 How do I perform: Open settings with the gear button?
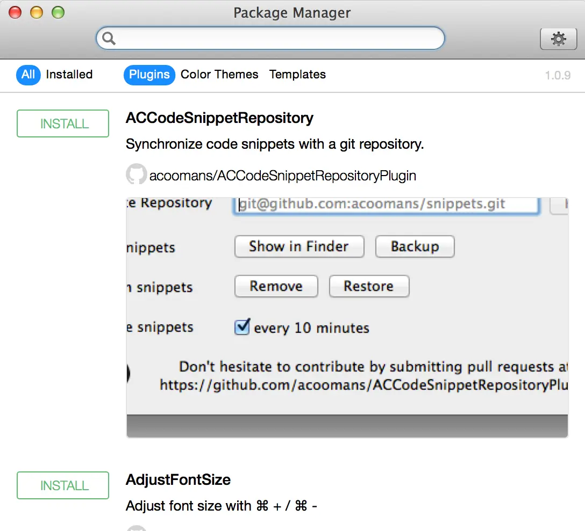(558, 38)
